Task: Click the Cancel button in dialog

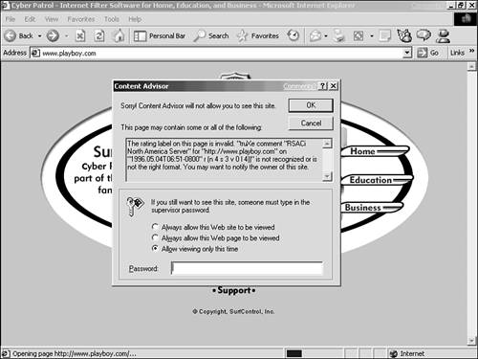Action: pos(311,123)
